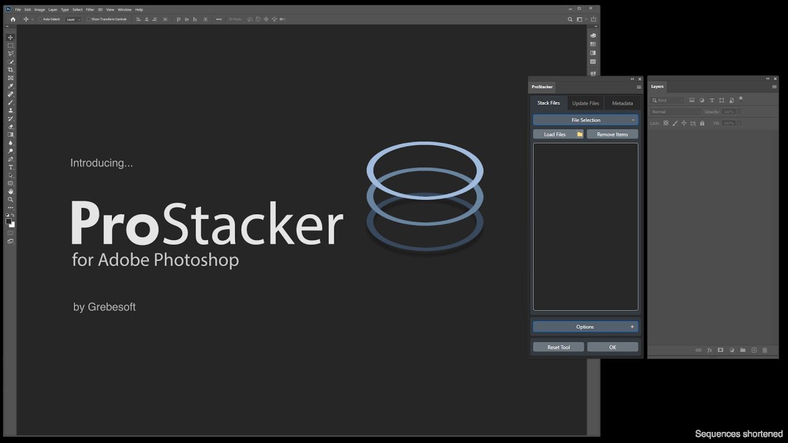Toggle lock image pixels
788x443 pixels.
tap(675, 123)
